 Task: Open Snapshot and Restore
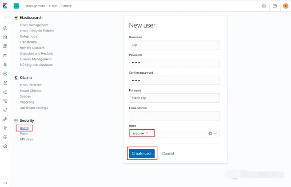[x=36, y=53]
